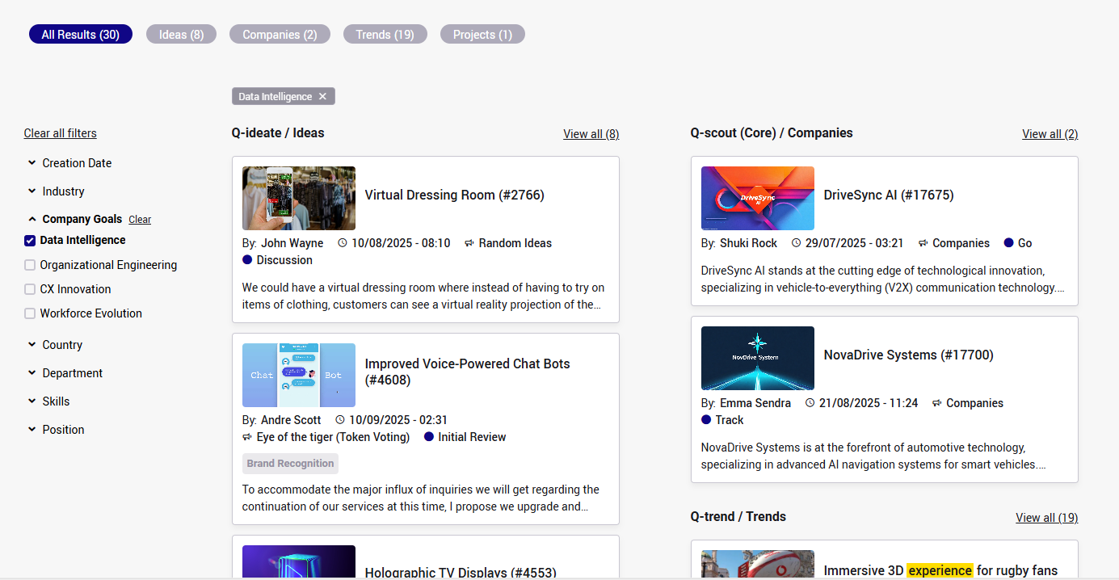
Task: Click author name John Wayne
Action: pos(292,243)
